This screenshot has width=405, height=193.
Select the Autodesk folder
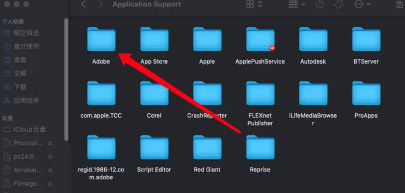(x=314, y=39)
